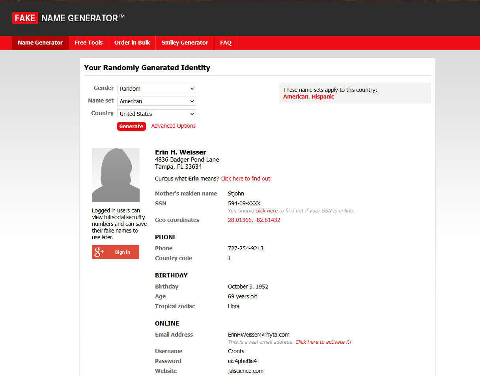
Task: Open the Country dropdown
Action: (157, 114)
